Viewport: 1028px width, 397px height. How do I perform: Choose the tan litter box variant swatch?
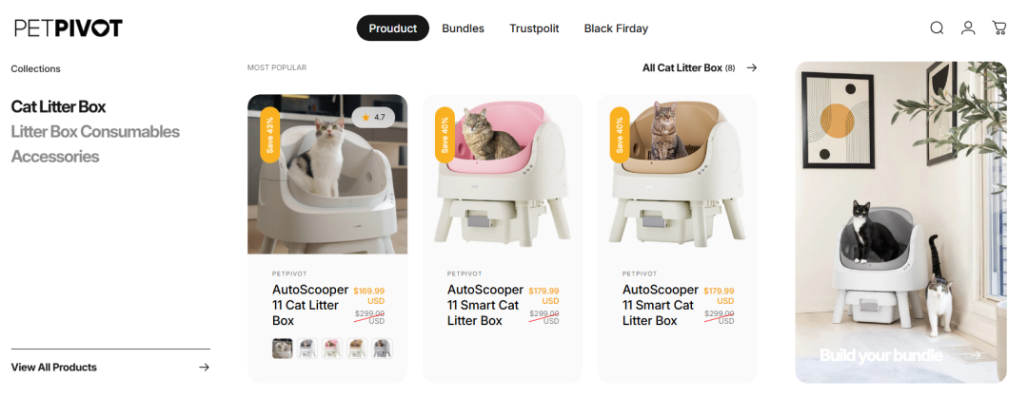coord(357,349)
